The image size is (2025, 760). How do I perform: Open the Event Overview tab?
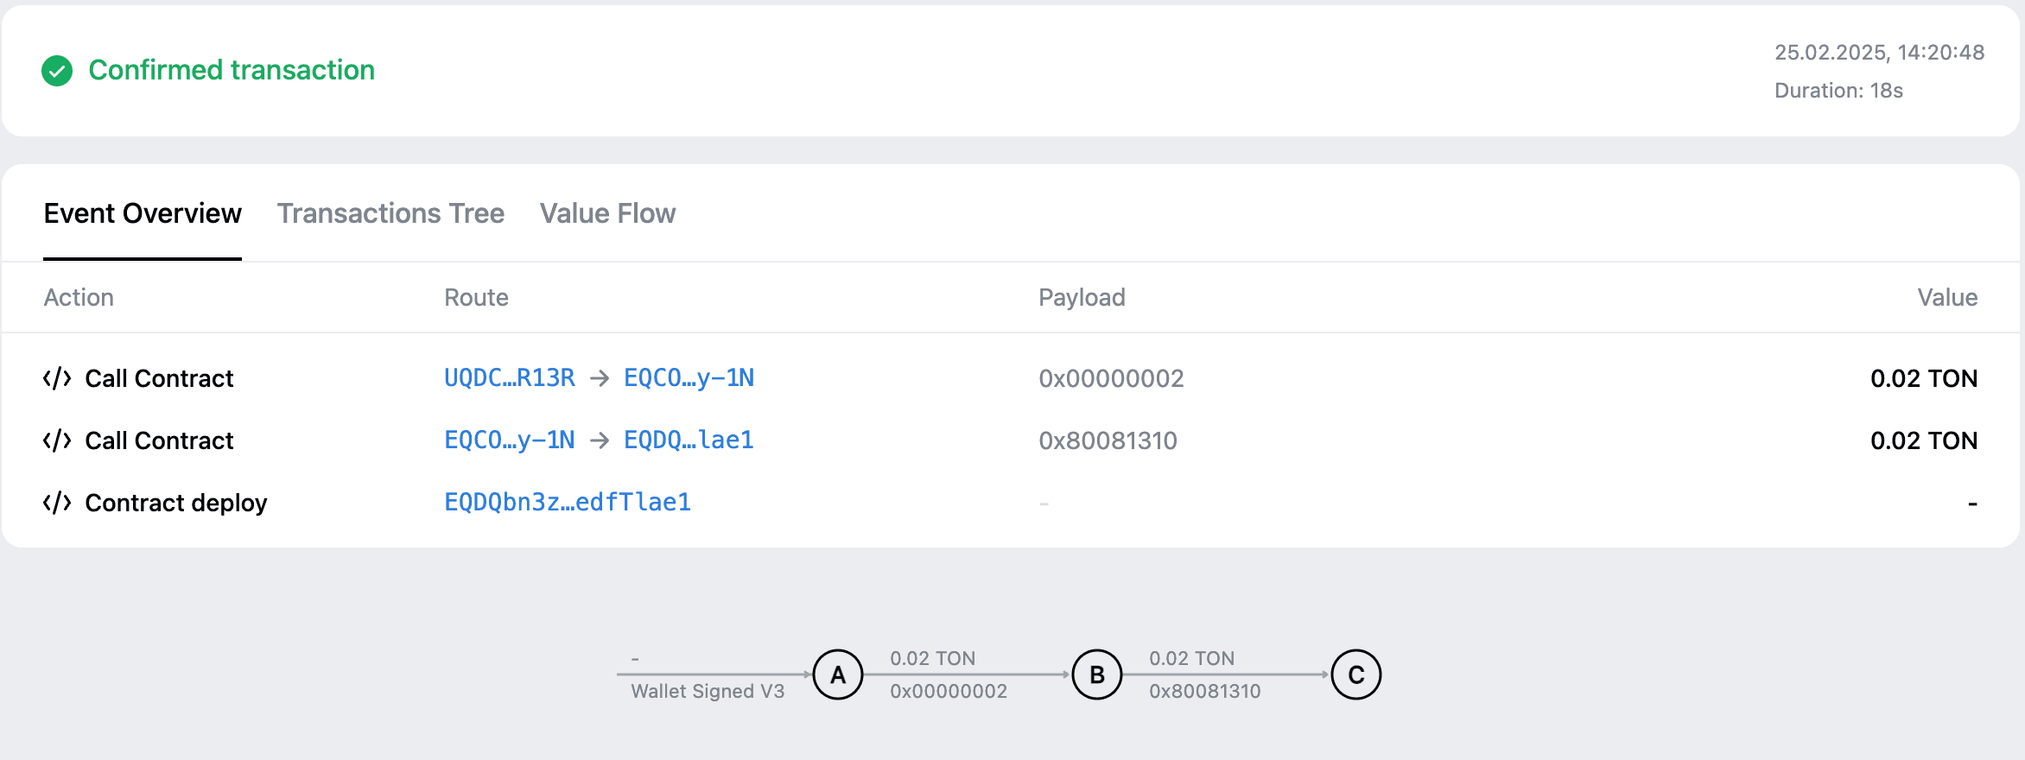tap(143, 213)
